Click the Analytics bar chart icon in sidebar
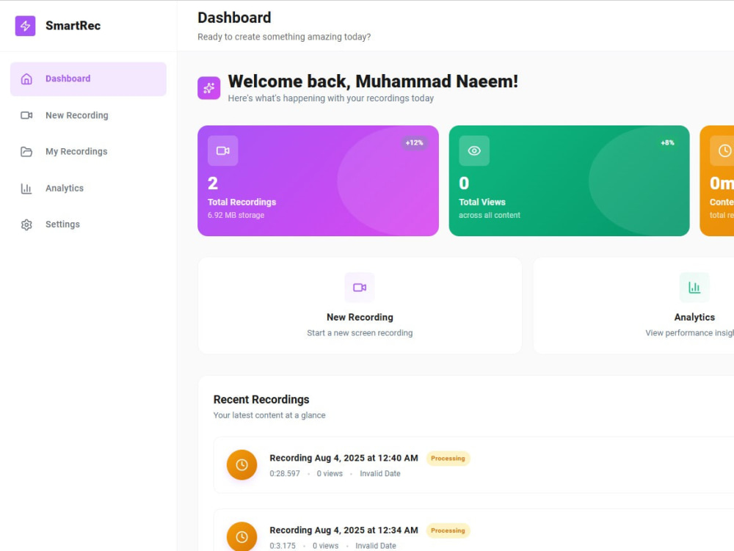The width and height of the screenshot is (734, 551). point(26,188)
